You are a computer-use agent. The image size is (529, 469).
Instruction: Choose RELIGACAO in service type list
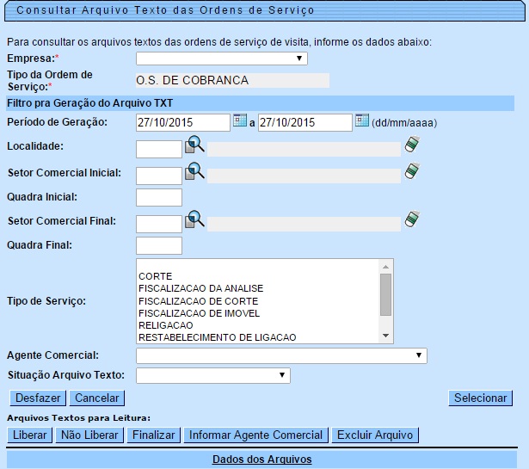(167, 324)
